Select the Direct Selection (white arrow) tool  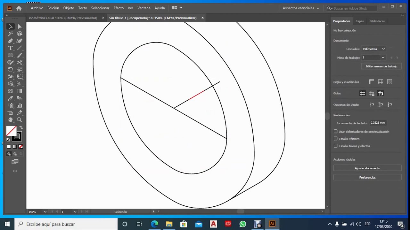pyautogui.click(x=20, y=27)
